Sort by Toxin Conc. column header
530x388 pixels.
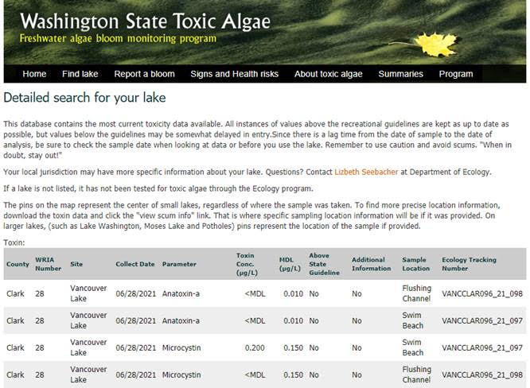(247, 264)
